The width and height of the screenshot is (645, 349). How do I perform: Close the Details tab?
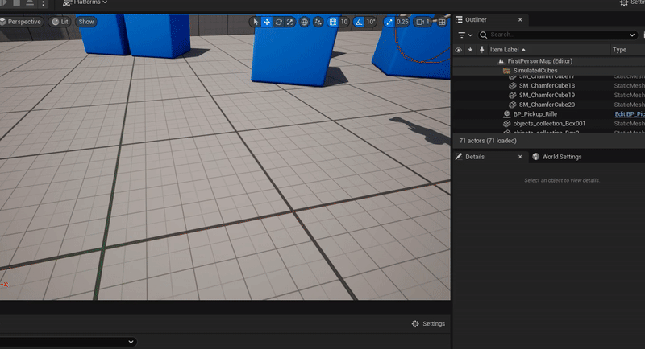(520, 157)
